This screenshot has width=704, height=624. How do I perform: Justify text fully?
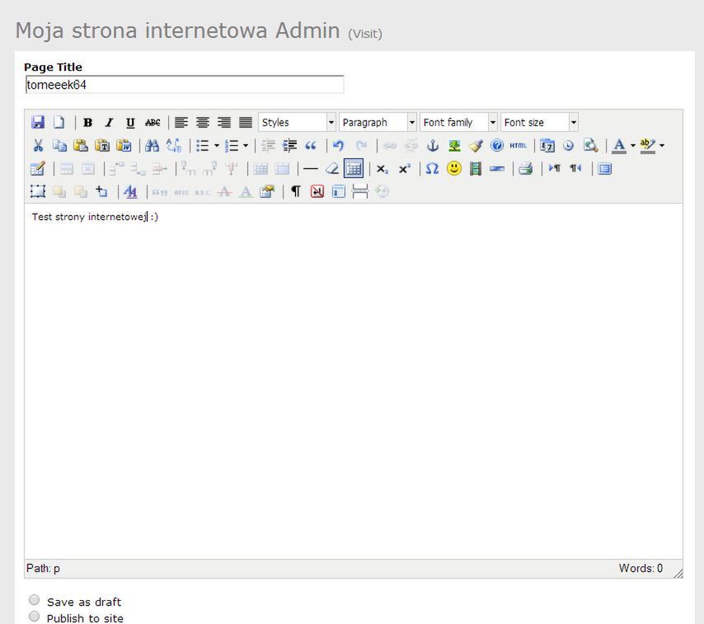(x=246, y=122)
